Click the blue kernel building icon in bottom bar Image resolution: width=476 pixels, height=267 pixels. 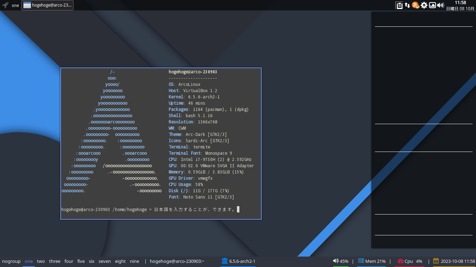224,261
